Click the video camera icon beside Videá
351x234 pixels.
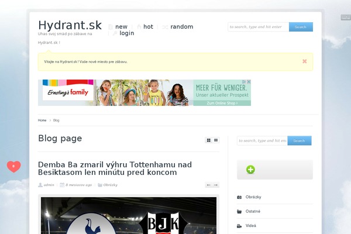coord(239,226)
